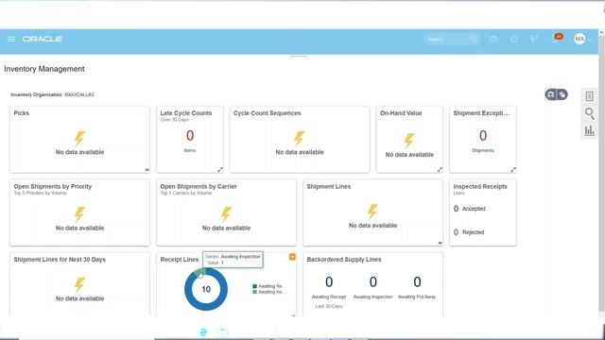
Task: Click the Cycle Count Sequences tile title
Action: coord(267,113)
